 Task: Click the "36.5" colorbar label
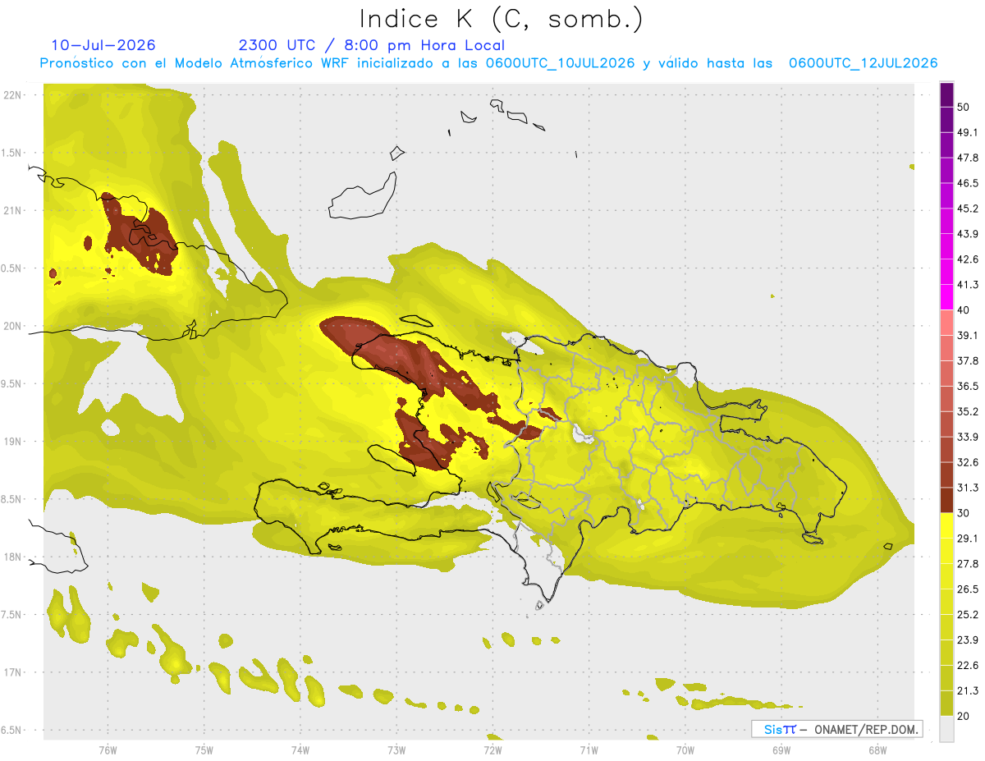point(968,386)
